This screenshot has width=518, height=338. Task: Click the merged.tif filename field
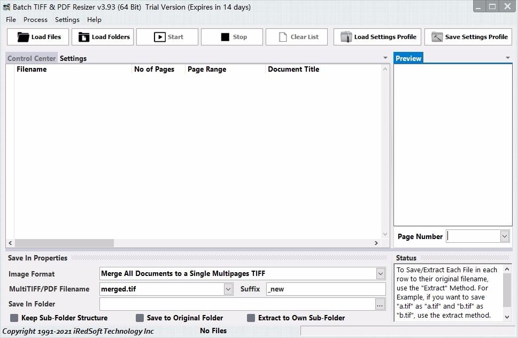(162, 289)
